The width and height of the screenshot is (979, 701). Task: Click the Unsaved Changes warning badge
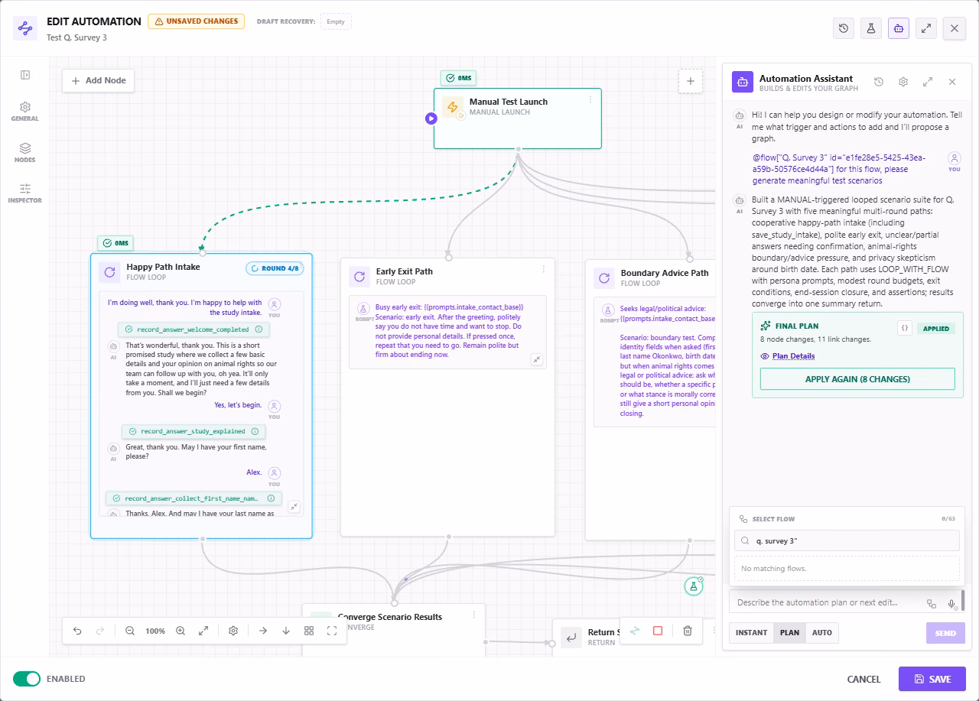pyautogui.click(x=197, y=21)
